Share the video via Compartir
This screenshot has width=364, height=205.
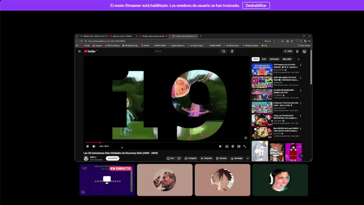tap(190, 158)
